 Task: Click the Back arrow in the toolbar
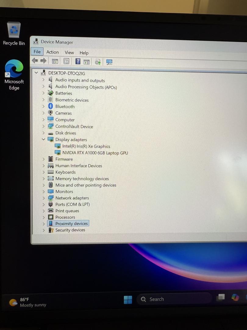[35, 61]
